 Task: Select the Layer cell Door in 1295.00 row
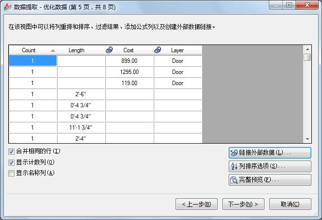(x=178, y=72)
